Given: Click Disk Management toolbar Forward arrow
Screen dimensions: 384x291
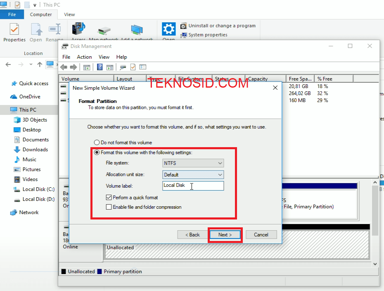Looking at the screenshot, I should tap(73, 67).
